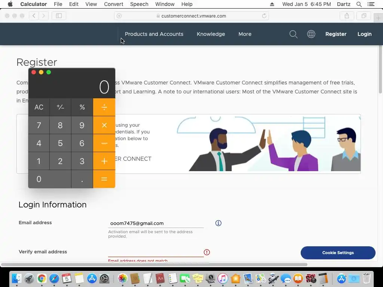
Task: Open Spotlight search in the menu bar
Action: tap(359, 4)
